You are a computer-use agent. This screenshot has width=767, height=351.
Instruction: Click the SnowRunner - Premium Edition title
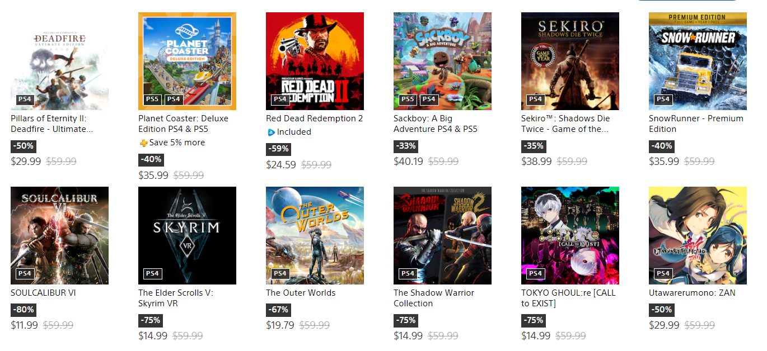[x=696, y=124]
